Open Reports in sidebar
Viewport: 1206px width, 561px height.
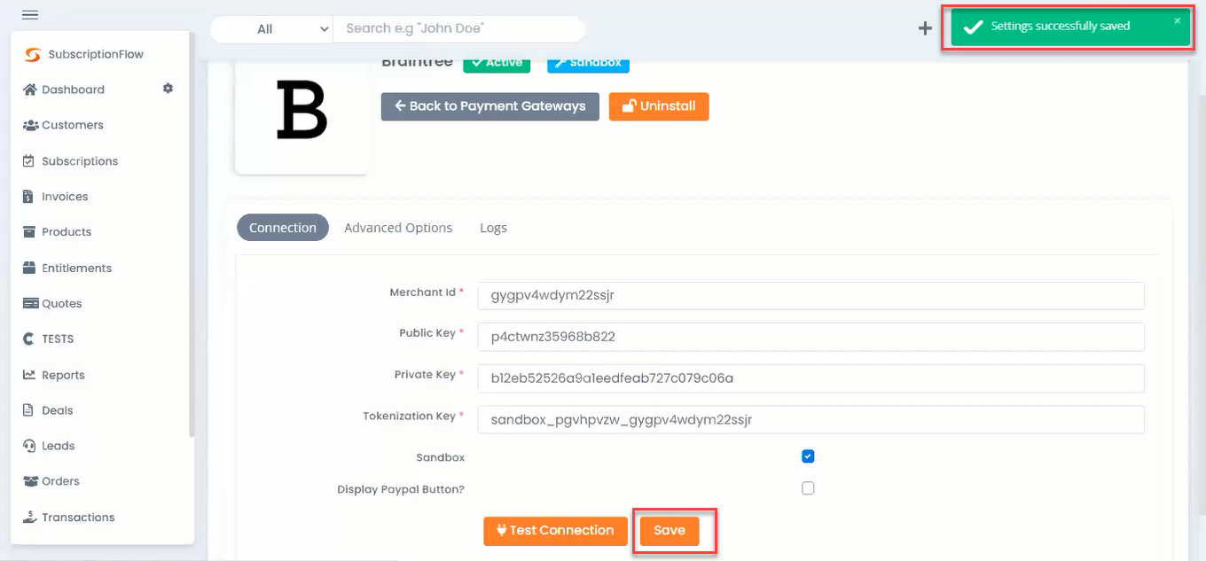[x=63, y=375]
